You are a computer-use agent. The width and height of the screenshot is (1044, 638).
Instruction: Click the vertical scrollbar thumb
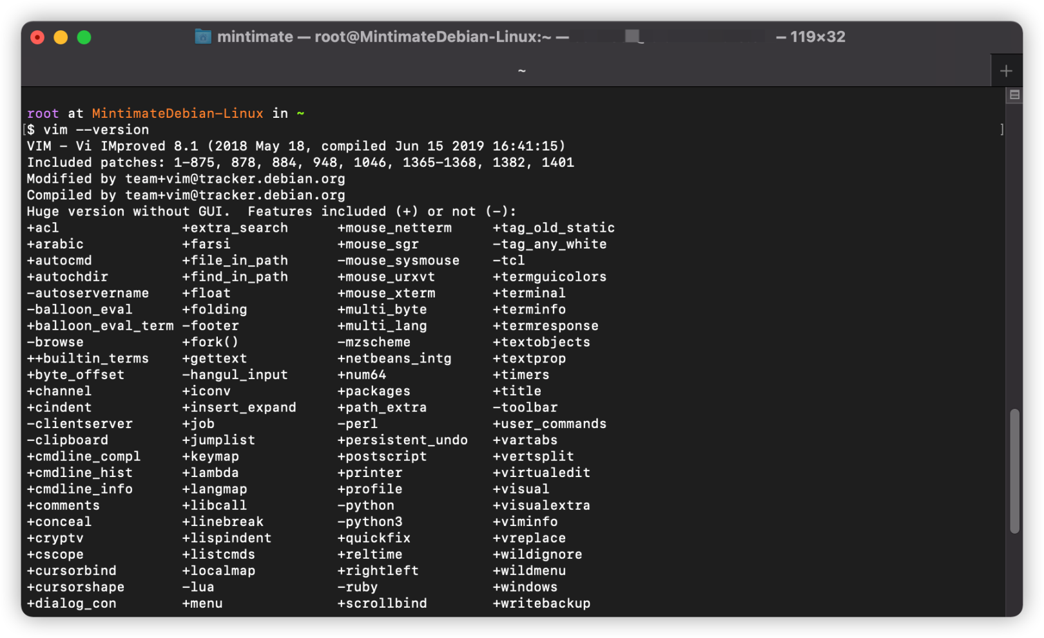1014,471
